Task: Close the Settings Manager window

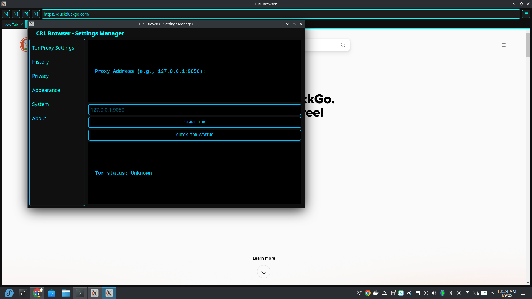Action: 301,24
